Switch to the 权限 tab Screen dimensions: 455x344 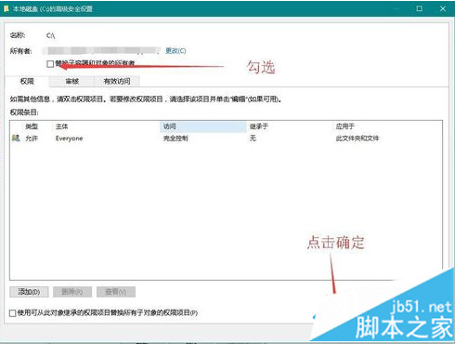point(27,81)
